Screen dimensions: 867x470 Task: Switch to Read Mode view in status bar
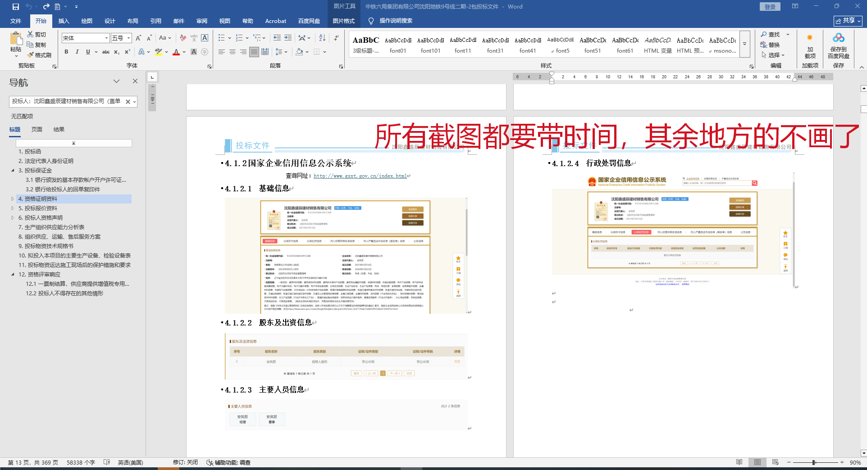click(739, 462)
